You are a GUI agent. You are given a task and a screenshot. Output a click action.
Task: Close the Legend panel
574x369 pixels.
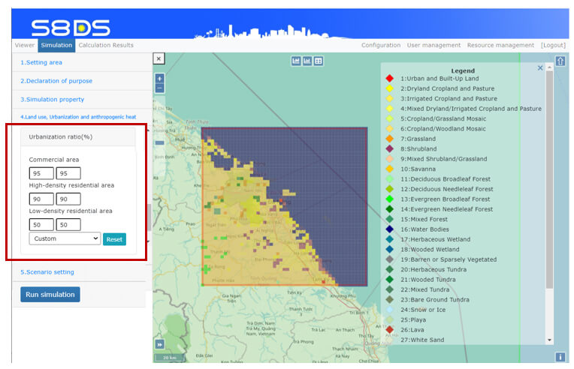539,68
